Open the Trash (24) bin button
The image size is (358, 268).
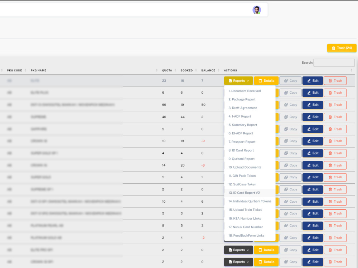point(342,48)
